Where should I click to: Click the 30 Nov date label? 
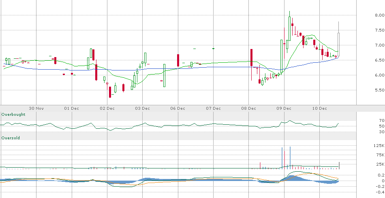36,109
